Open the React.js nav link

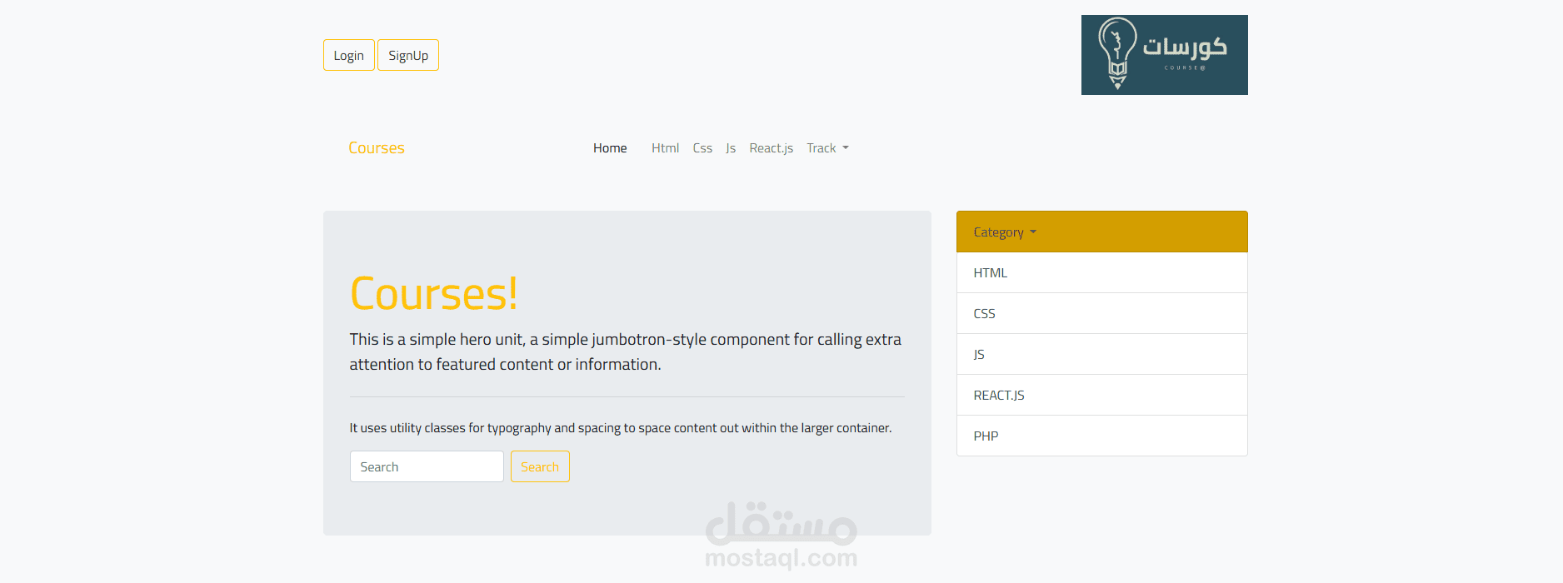coord(771,147)
